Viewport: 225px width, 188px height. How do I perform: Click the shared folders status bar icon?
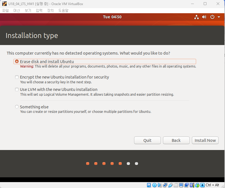click(x=176, y=185)
